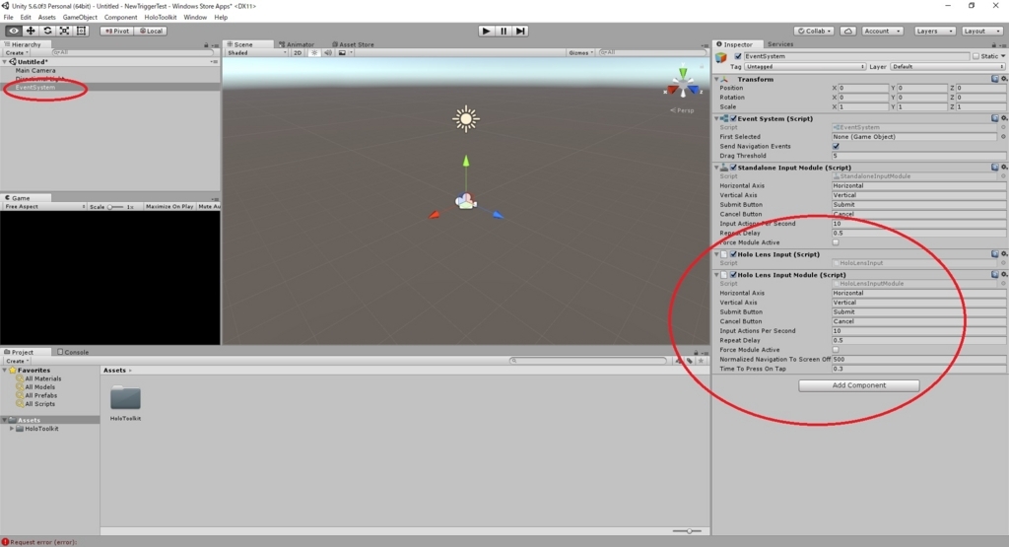Open the Shaded draw mode dropdown
Image resolution: width=1009 pixels, height=547 pixels.
(256, 53)
